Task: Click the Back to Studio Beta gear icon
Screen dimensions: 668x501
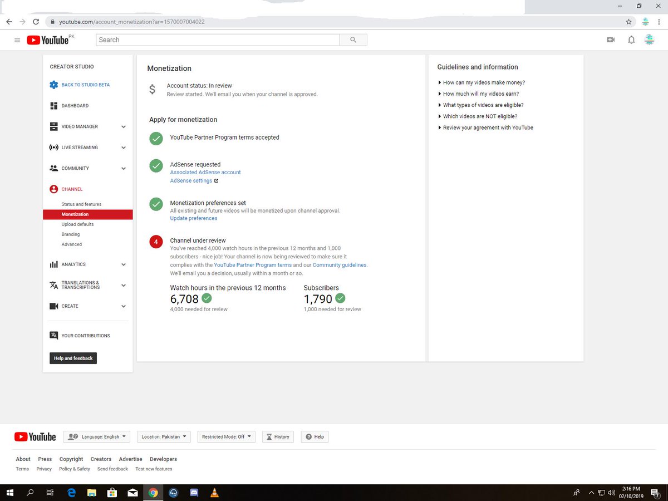Action: click(53, 85)
